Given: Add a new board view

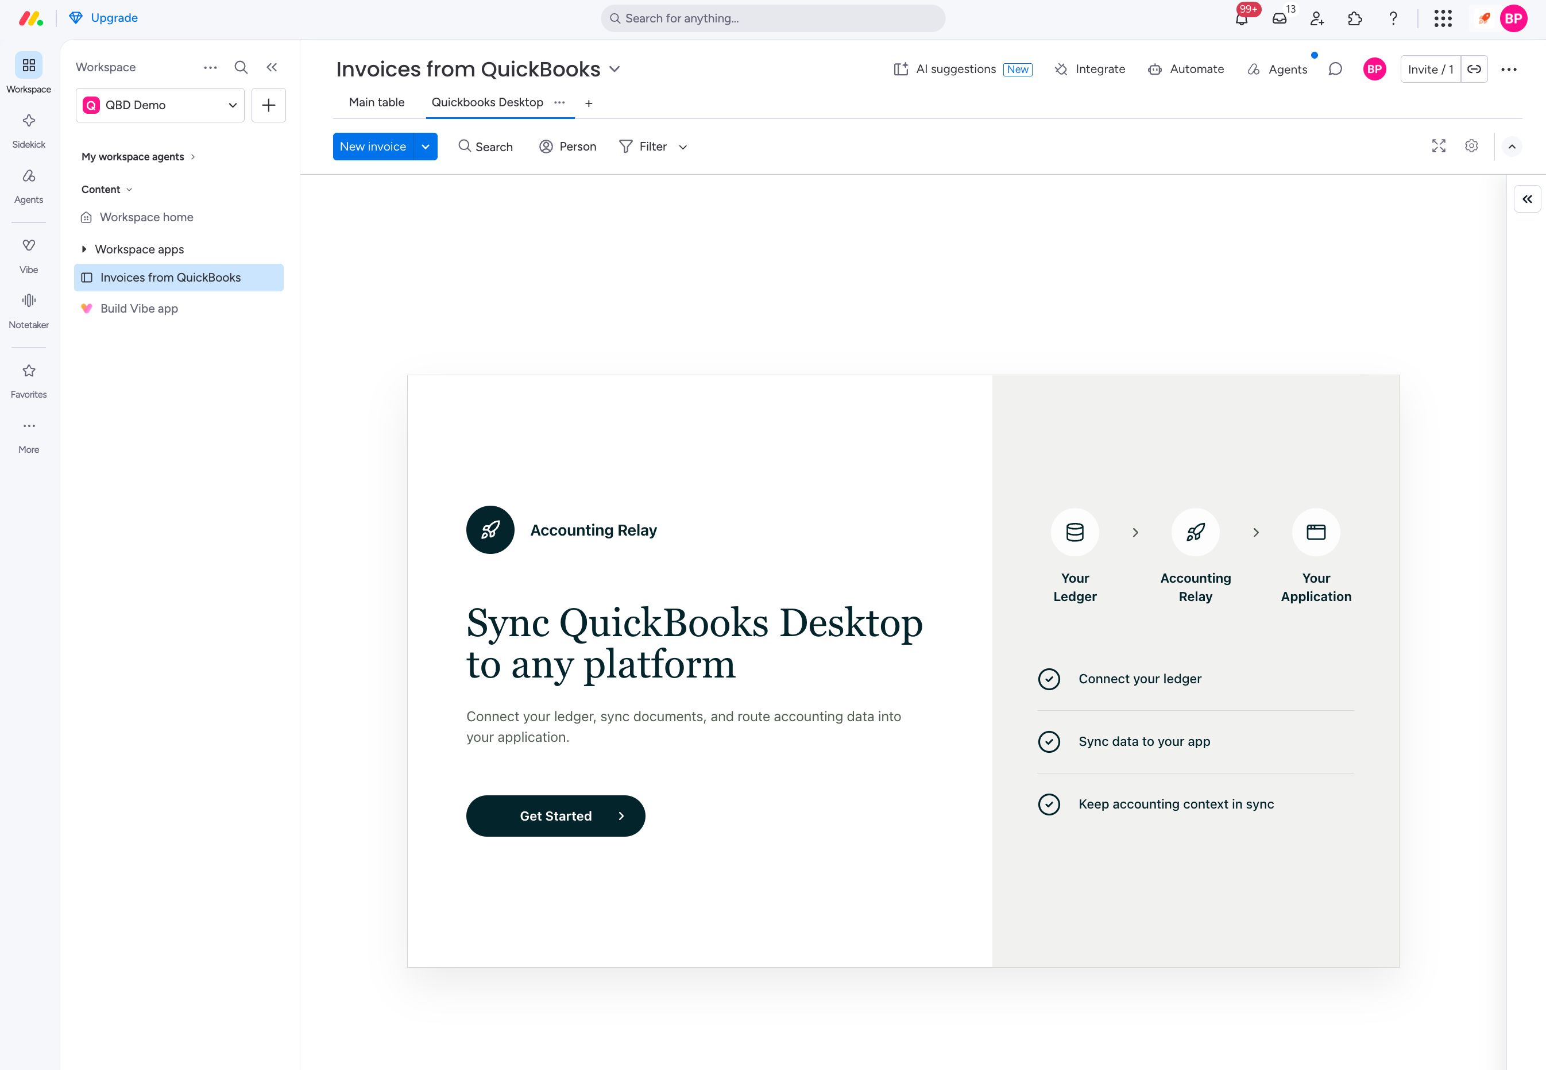Looking at the screenshot, I should tap(589, 103).
